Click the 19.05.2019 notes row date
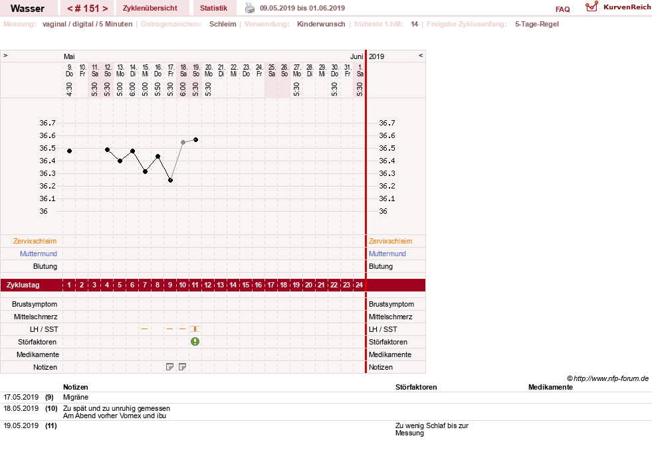The image size is (652, 458). pos(21,425)
